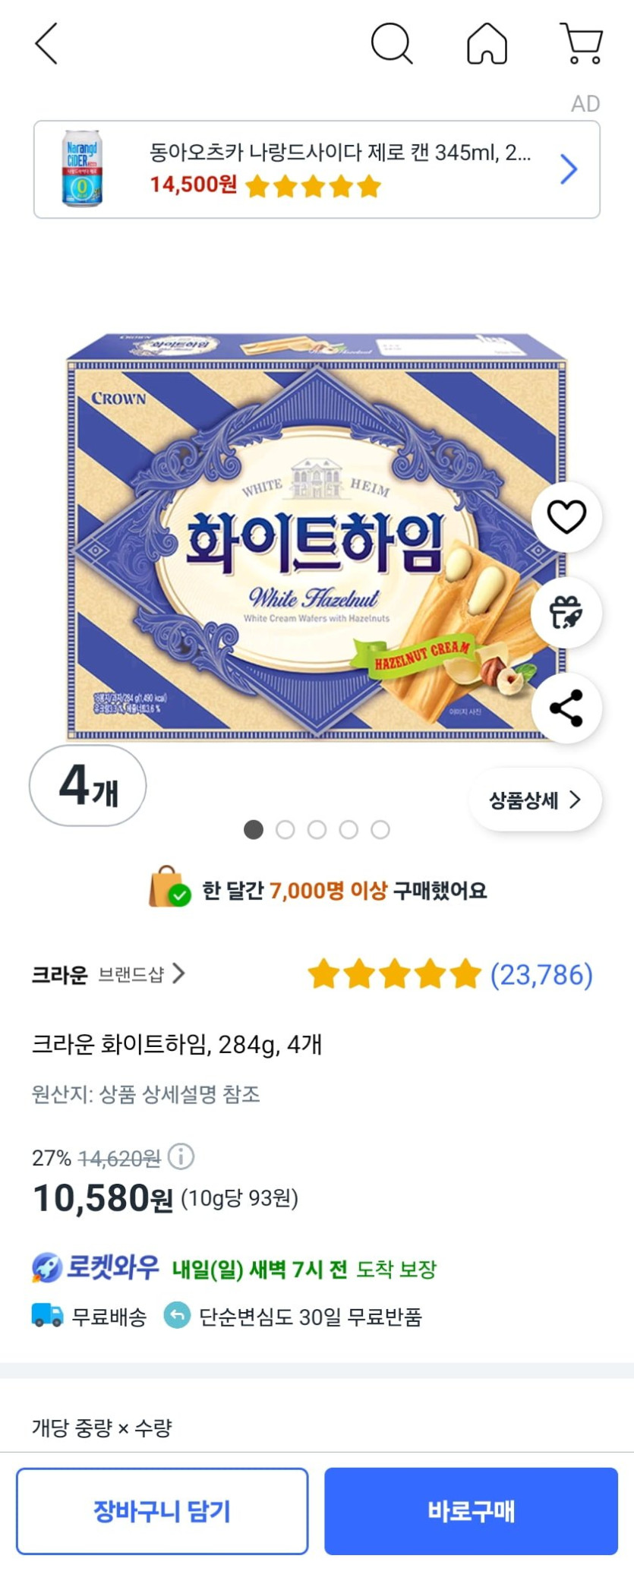Screen dimensions: 634x1571
Task: Select the fifth image carousel dot
Action: 380,830
